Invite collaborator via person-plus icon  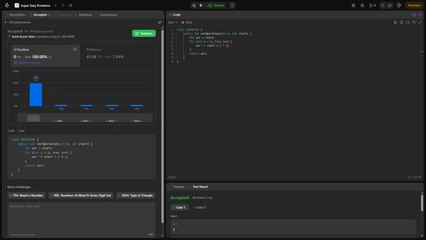tap(390, 5)
